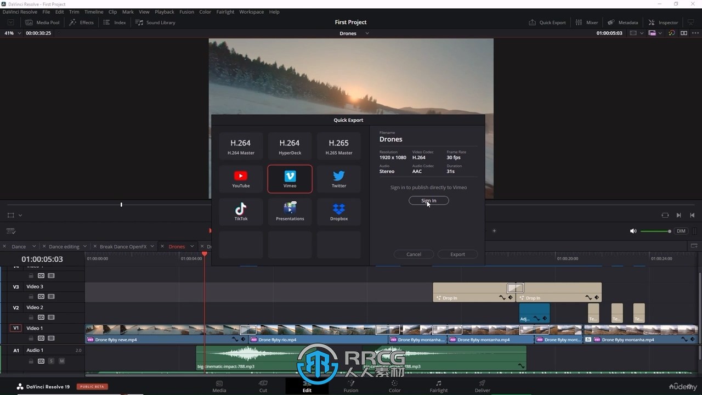
Task: Jump to last frame button
Action: point(692,215)
